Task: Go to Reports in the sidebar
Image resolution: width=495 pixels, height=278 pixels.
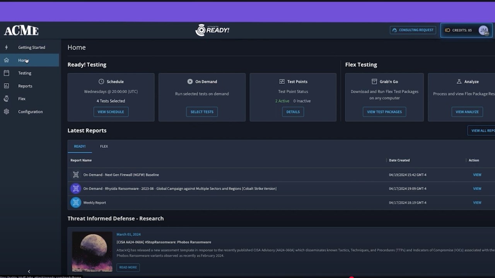Action: (x=29, y=86)
